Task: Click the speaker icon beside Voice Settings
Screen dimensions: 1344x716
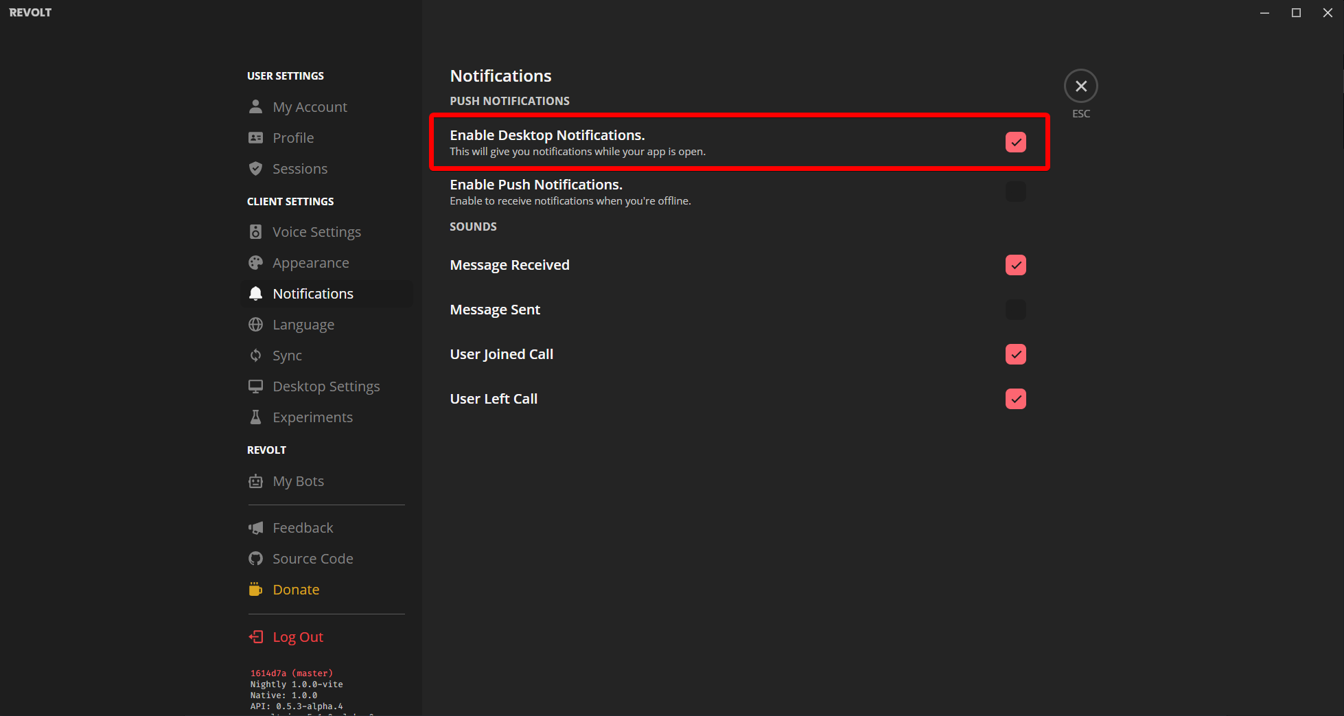Action: [255, 231]
